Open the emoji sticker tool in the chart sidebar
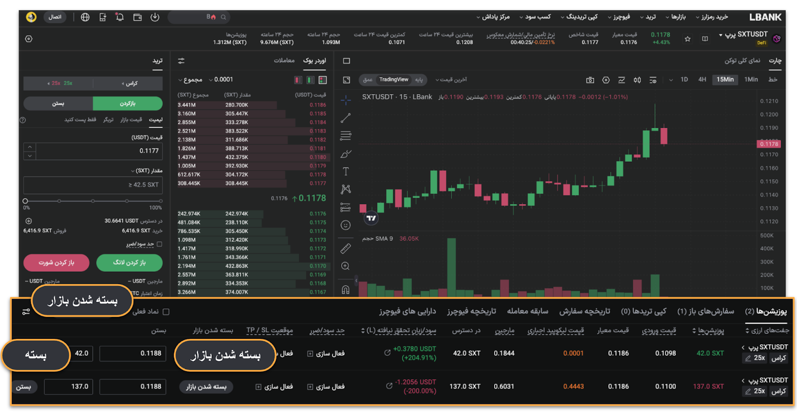 (346, 225)
